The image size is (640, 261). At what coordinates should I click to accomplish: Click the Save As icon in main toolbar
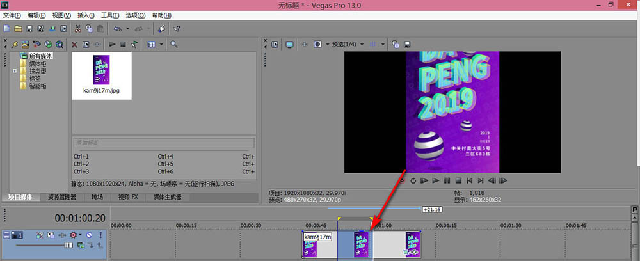41,29
